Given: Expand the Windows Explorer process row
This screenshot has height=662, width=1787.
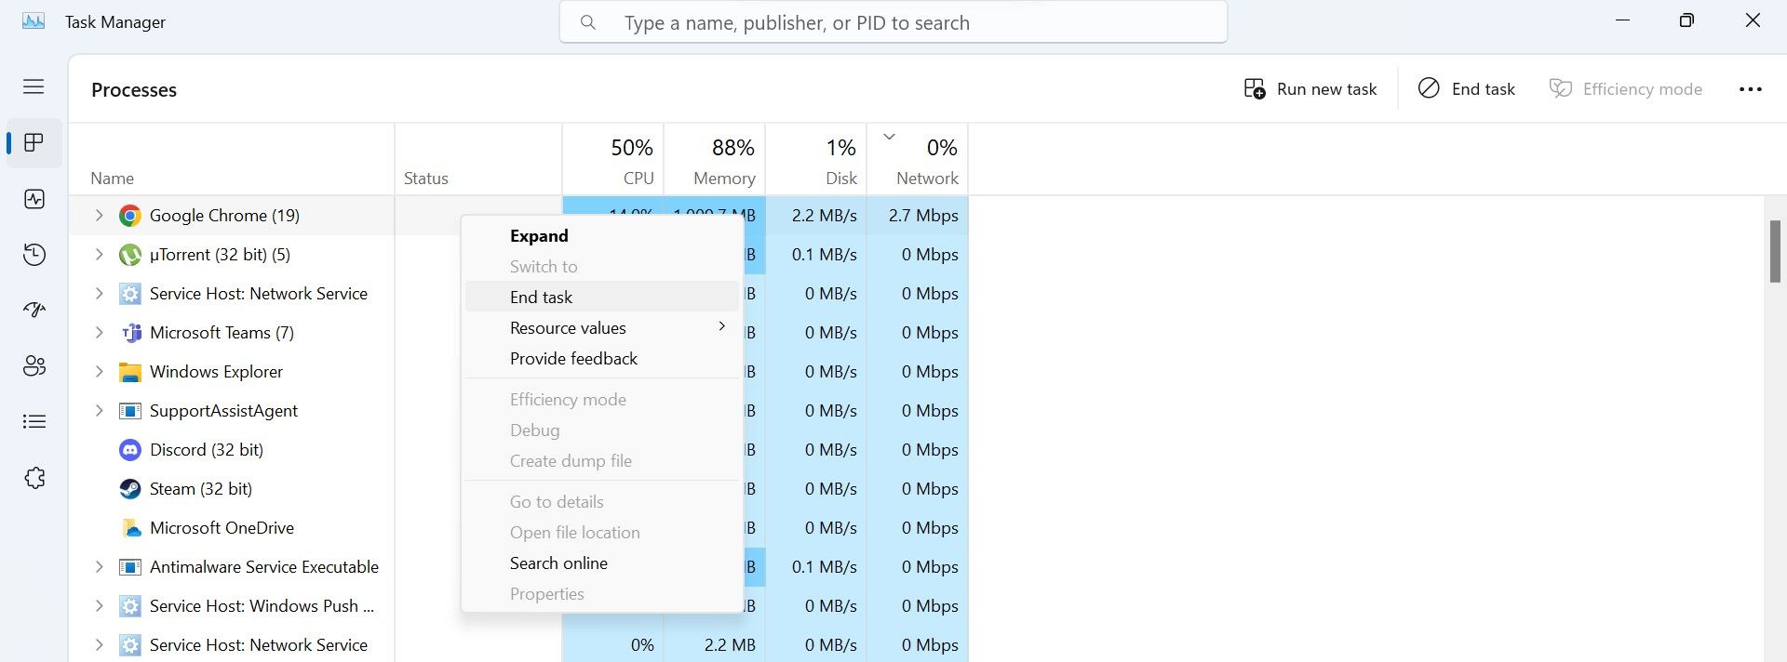Looking at the screenshot, I should 99,372.
